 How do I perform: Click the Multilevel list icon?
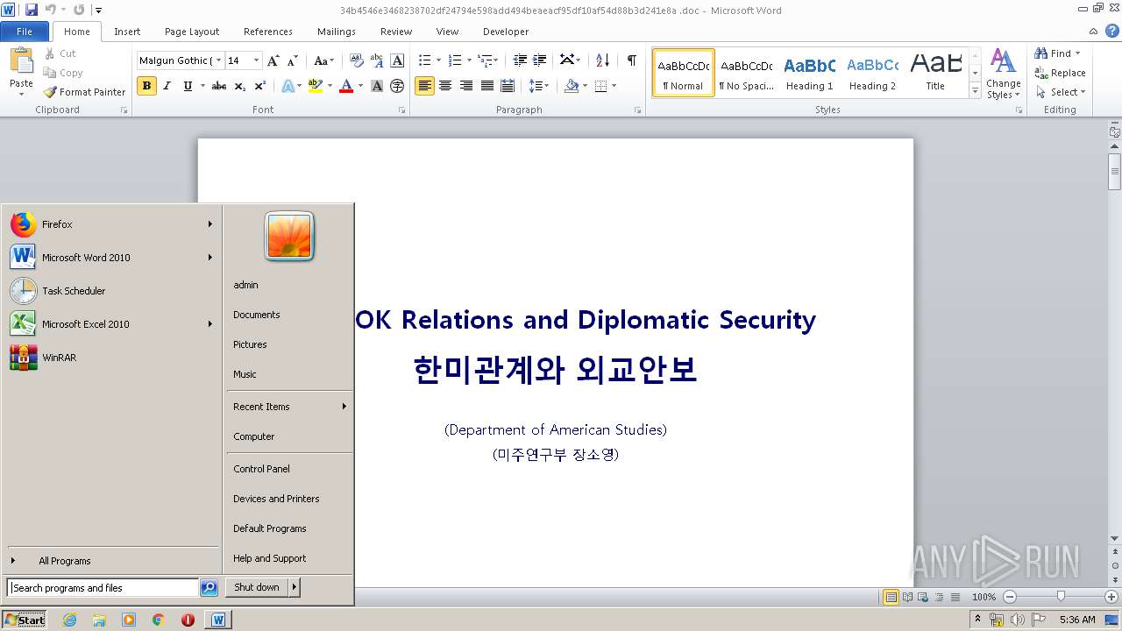[485, 60]
